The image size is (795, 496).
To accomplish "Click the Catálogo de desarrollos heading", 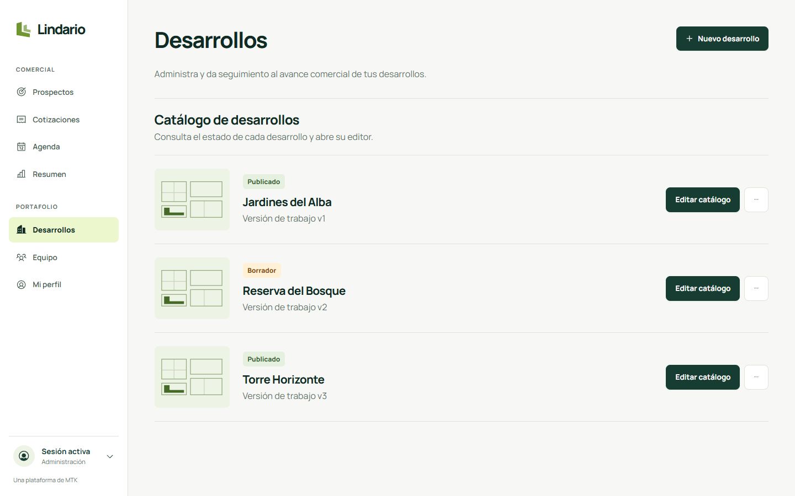I will [x=227, y=120].
